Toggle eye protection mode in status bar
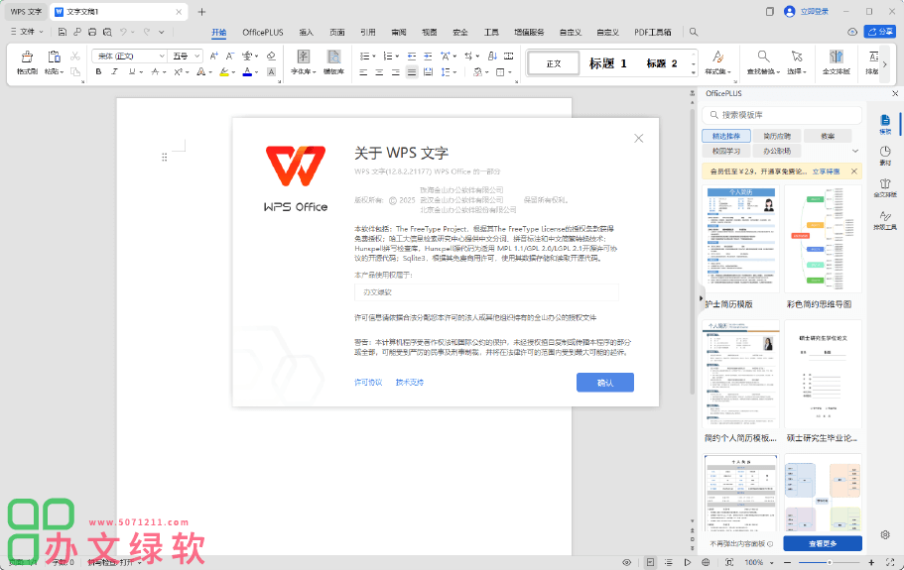 point(627,562)
